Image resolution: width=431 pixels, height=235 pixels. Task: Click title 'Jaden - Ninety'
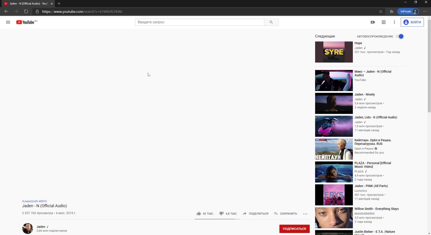pos(365,94)
